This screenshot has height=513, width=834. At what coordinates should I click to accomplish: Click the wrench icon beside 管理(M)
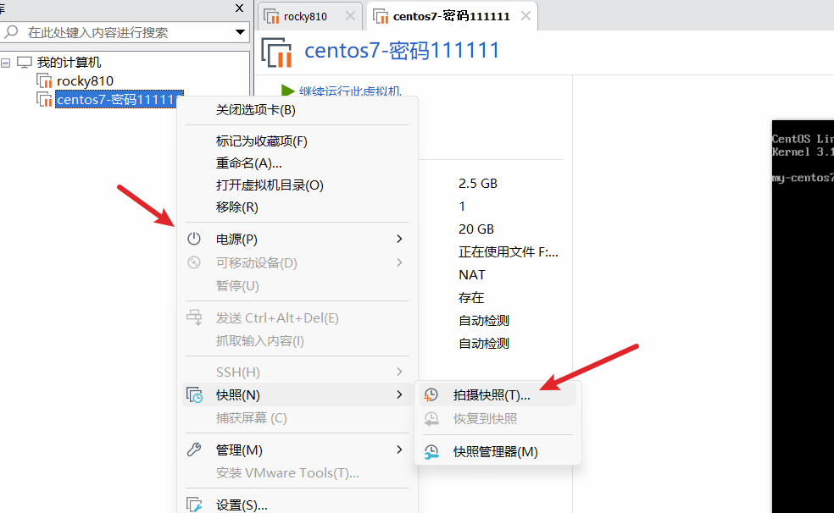pos(194,450)
